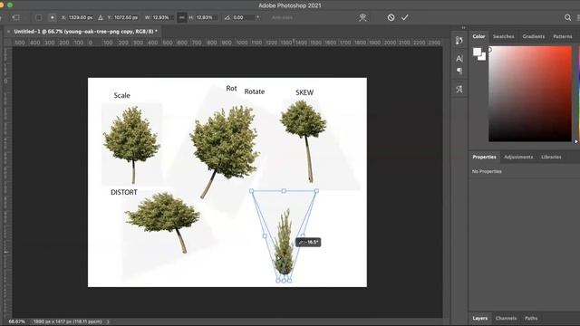Open the rotation angle dropdown arrow

click(257, 17)
